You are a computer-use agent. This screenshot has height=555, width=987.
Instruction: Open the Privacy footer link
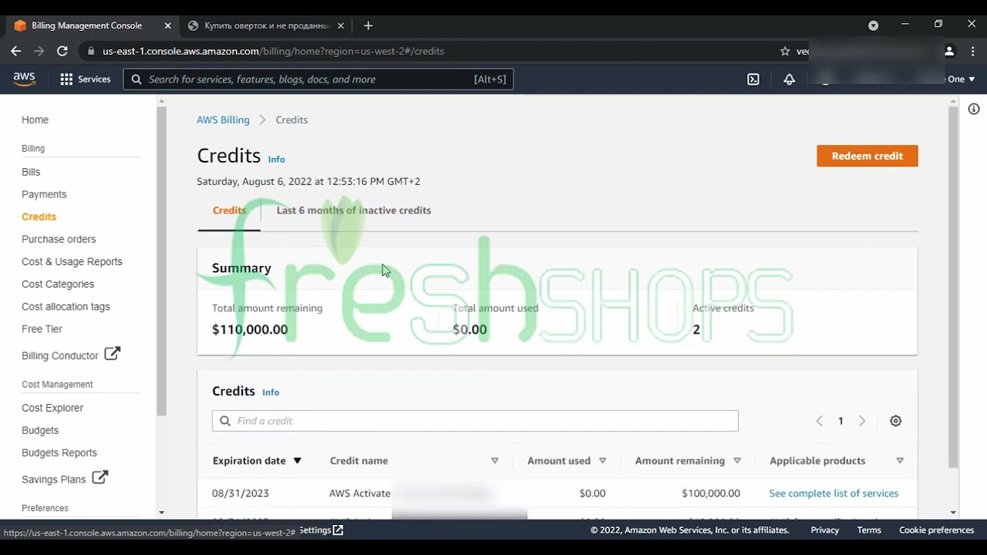pos(824,530)
